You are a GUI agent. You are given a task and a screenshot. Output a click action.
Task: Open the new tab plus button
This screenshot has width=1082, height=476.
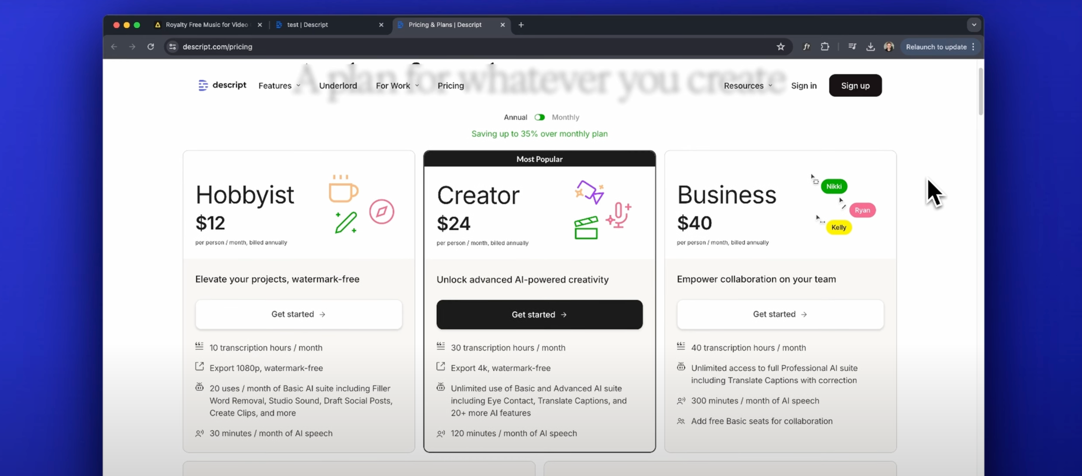521,25
